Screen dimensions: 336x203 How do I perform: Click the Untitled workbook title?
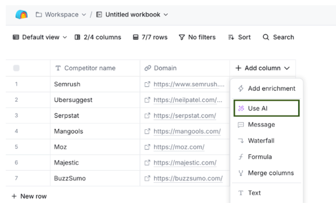(x=132, y=14)
